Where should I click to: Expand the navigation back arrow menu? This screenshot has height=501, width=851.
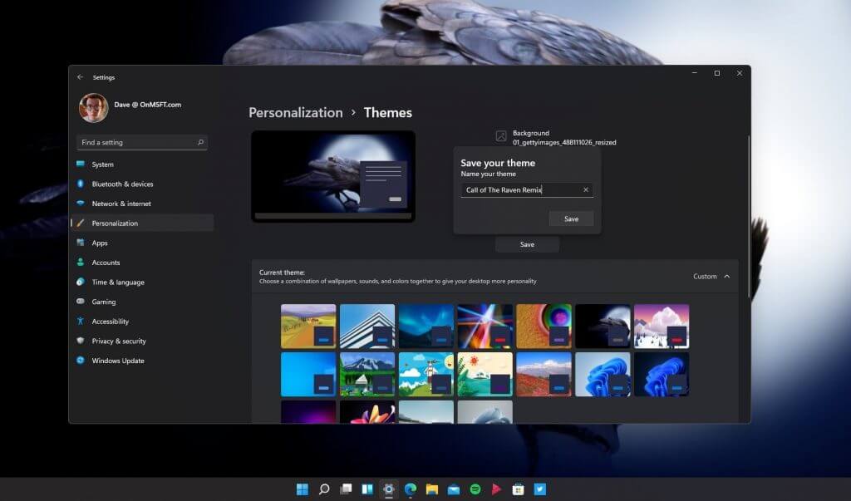80,76
